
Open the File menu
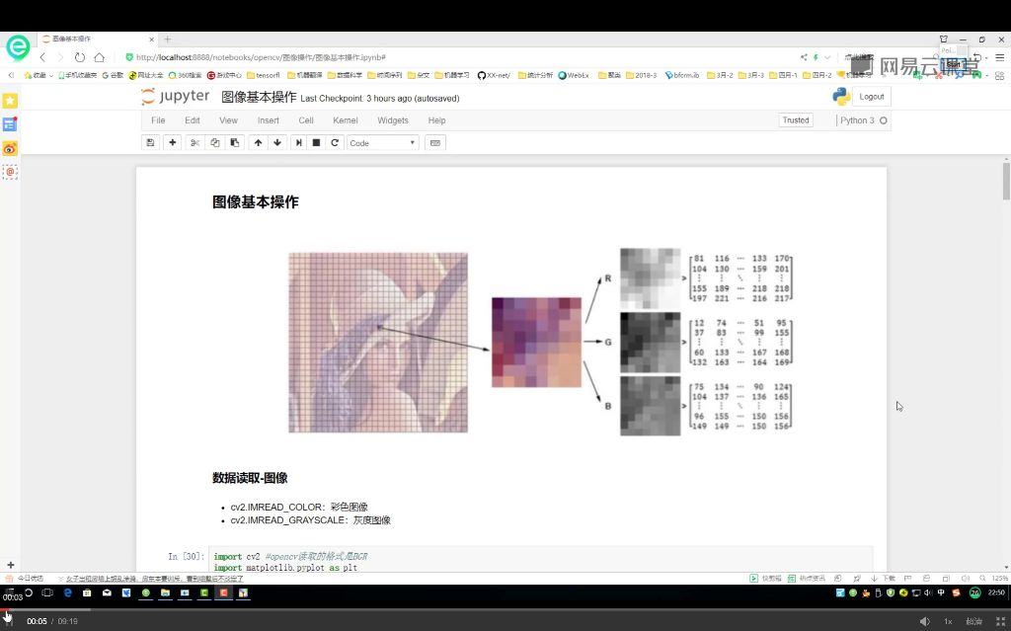pos(158,120)
